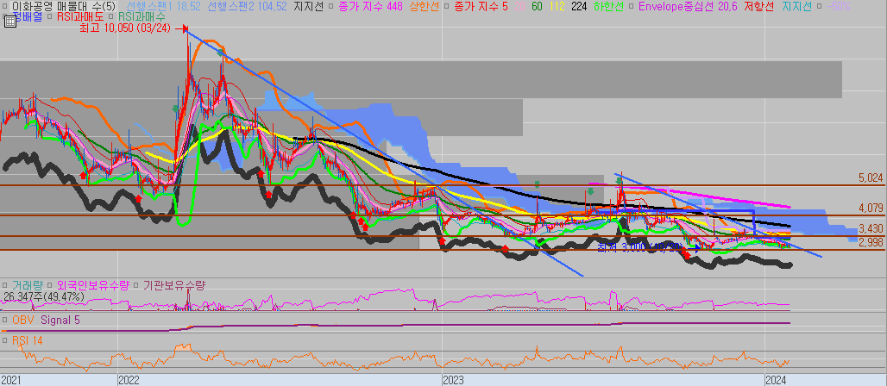Image resolution: width=887 pixels, height=386 pixels.
Task: Select the 선행스팬1 18,52 legend label
Action: pyautogui.click(x=163, y=6)
